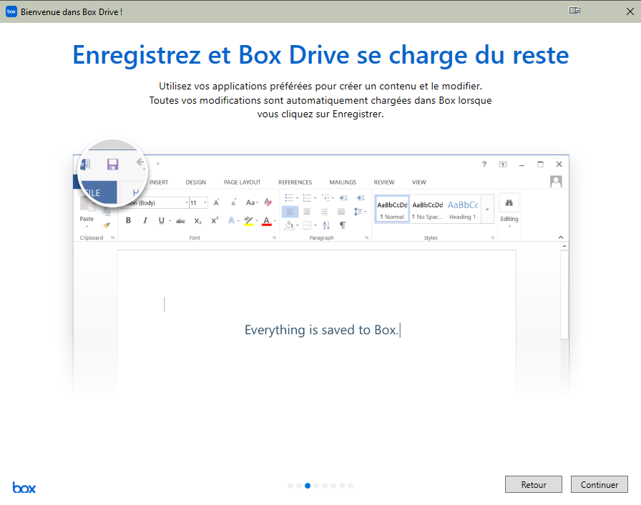Click the clear formatting eraser icon

pos(268,202)
